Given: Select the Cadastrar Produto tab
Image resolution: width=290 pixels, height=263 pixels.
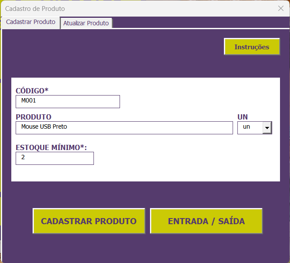Looking at the screenshot, I should (x=30, y=22).
